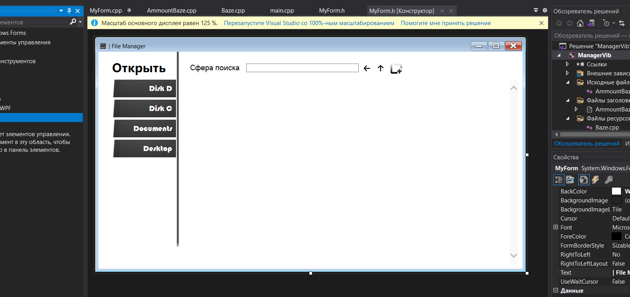Collapse the ManagerVib project node
The width and height of the screenshot is (630, 297).
tap(559, 55)
